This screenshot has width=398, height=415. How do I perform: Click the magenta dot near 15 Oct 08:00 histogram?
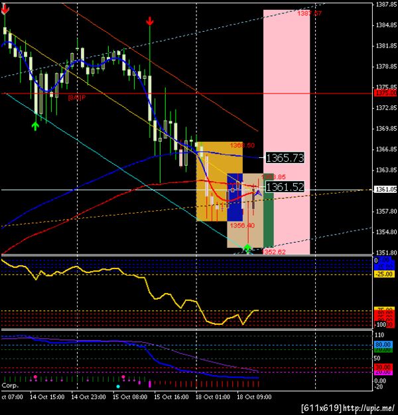[123, 377]
